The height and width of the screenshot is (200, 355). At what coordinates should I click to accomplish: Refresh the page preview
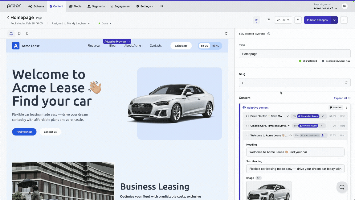(x=226, y=34)
